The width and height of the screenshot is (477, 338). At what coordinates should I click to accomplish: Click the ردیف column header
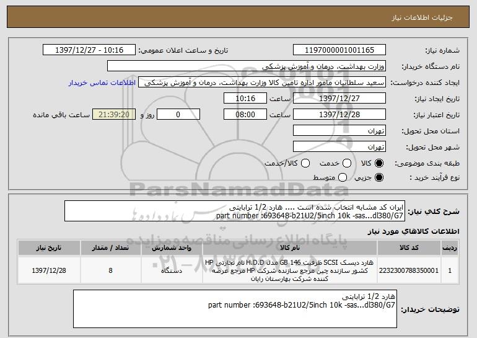450,248
